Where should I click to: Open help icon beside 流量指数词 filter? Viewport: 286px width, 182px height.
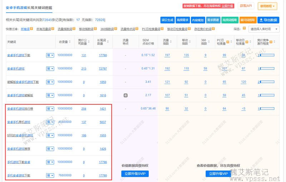coord(74,29)
